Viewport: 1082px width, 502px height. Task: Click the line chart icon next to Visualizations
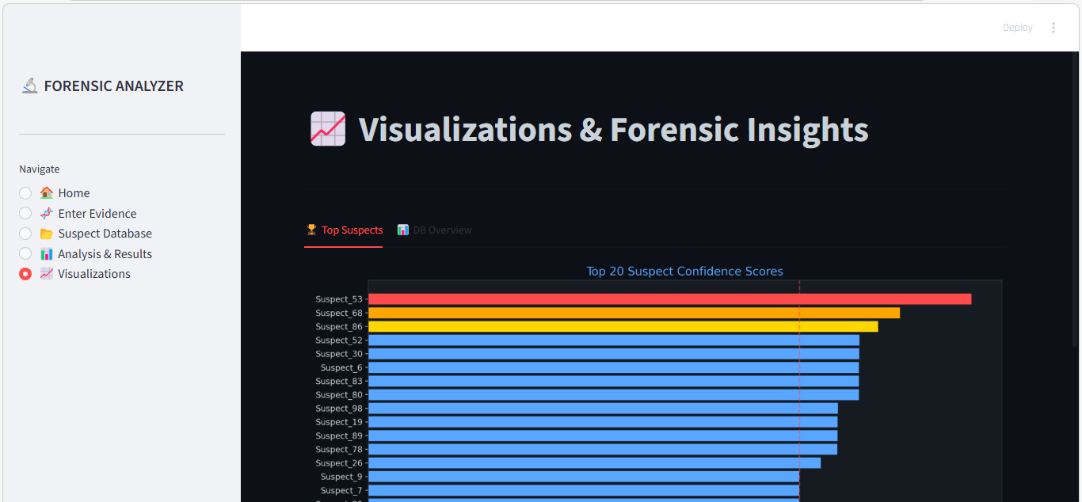[x=47, y=274]
